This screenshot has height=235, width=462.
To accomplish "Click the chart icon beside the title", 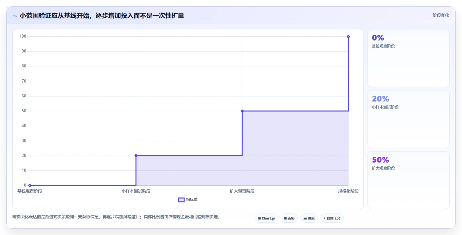I will tap(15, 15).
